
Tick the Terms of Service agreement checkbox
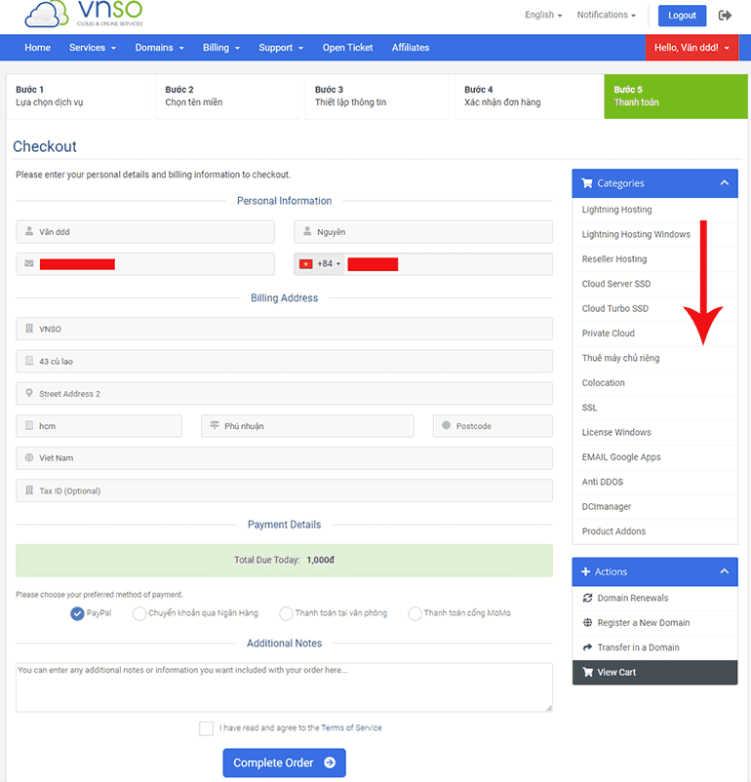tap(206, 728)
